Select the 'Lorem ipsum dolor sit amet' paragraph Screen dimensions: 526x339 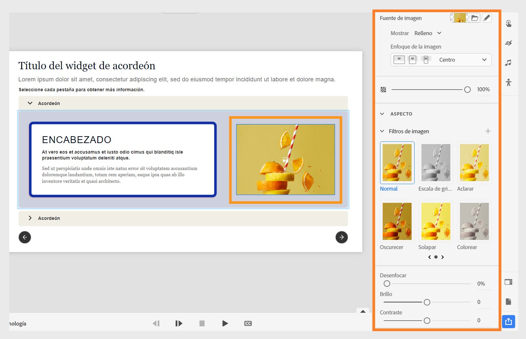pos(177,79)
